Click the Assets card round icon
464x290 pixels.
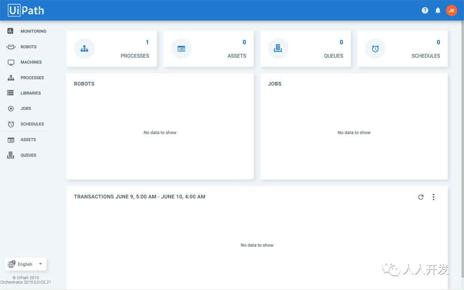point(181,48)
